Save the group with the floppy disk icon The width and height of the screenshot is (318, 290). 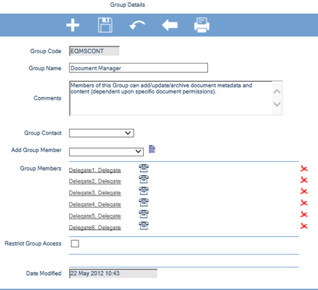(x=105, y=25)
